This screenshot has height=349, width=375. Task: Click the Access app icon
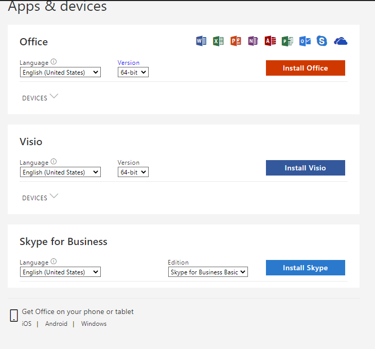click(x=270, y=41)
